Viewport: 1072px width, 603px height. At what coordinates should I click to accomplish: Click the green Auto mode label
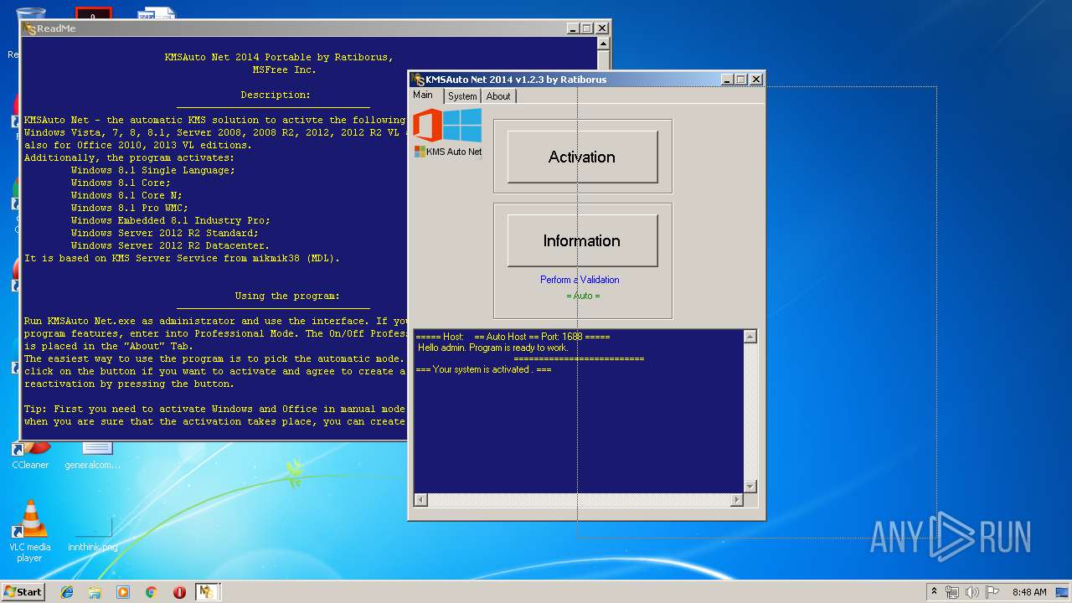coord(583,296)
